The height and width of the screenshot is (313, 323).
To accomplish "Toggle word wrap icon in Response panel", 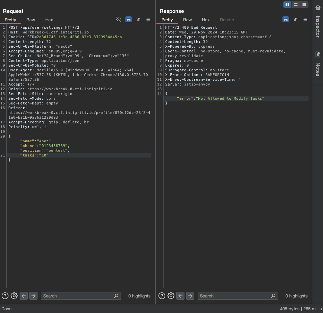I will [285, 20].
